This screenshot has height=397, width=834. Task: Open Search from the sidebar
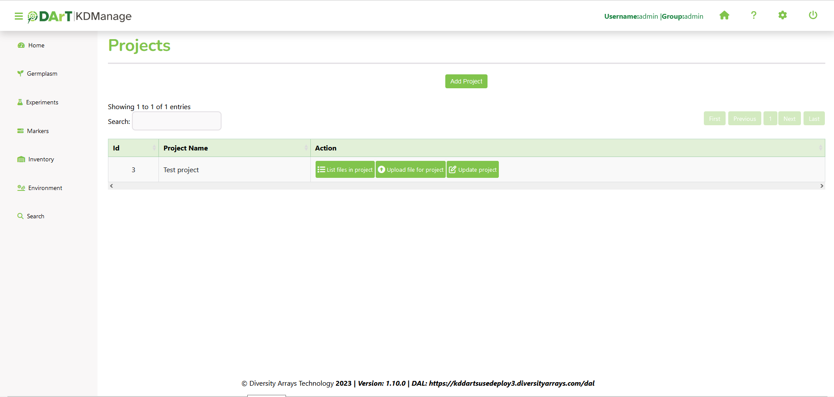pos(35,217)
